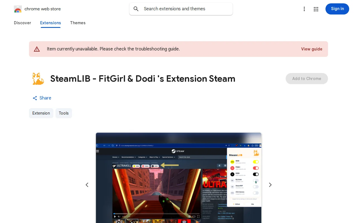357x223 pixels.
Task: Click the item unavailable message text
Action: (x=113, y=49)
